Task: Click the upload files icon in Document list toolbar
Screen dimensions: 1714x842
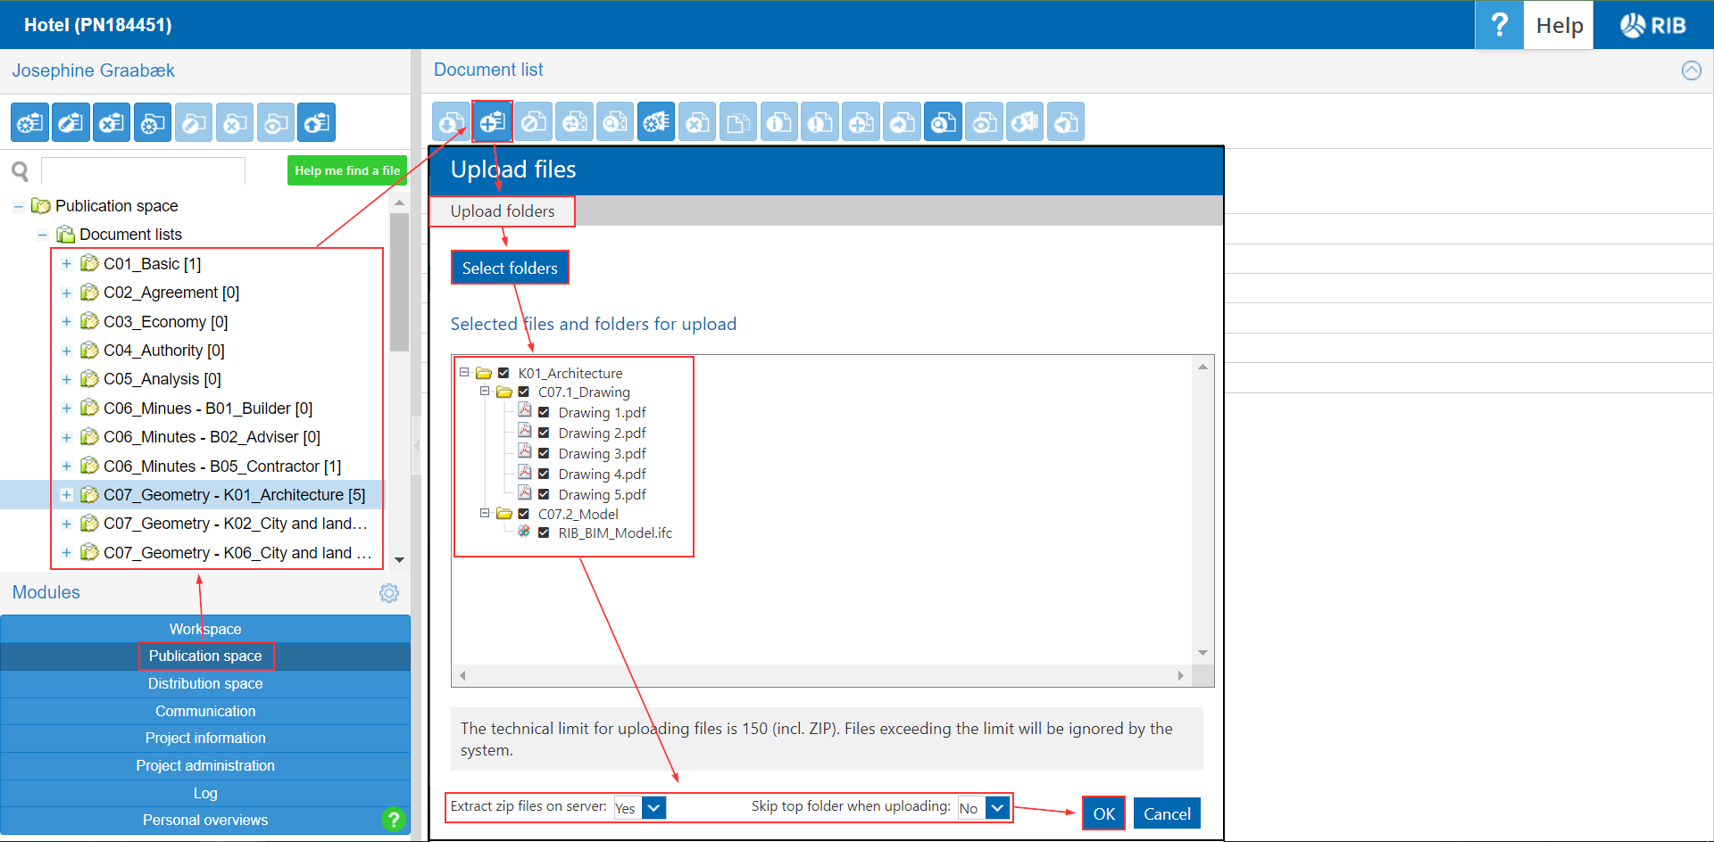Action: (492, 122)
